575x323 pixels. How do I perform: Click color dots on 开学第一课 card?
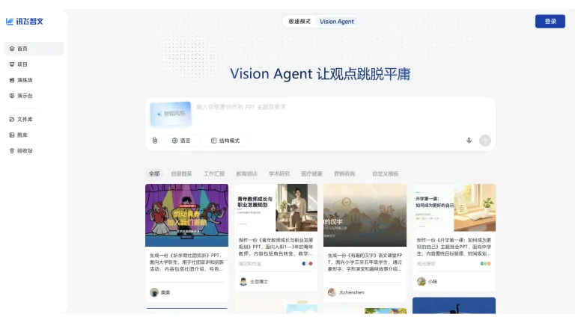(485, 264)
